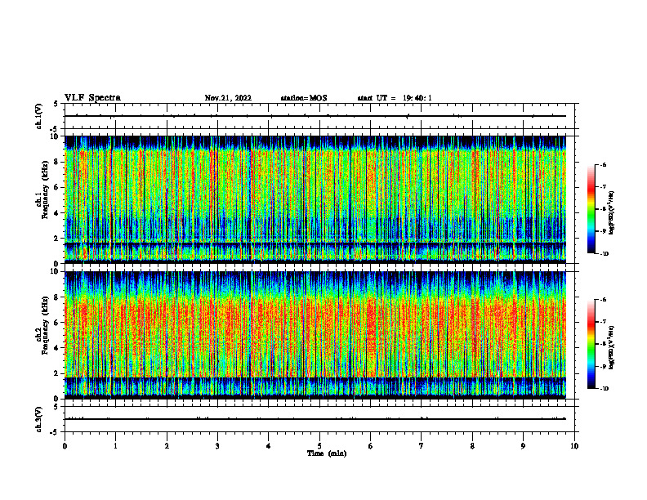647x500 pixels.
Task: Click the ch.3 voltage waveform trace
Action: [315, 419]
